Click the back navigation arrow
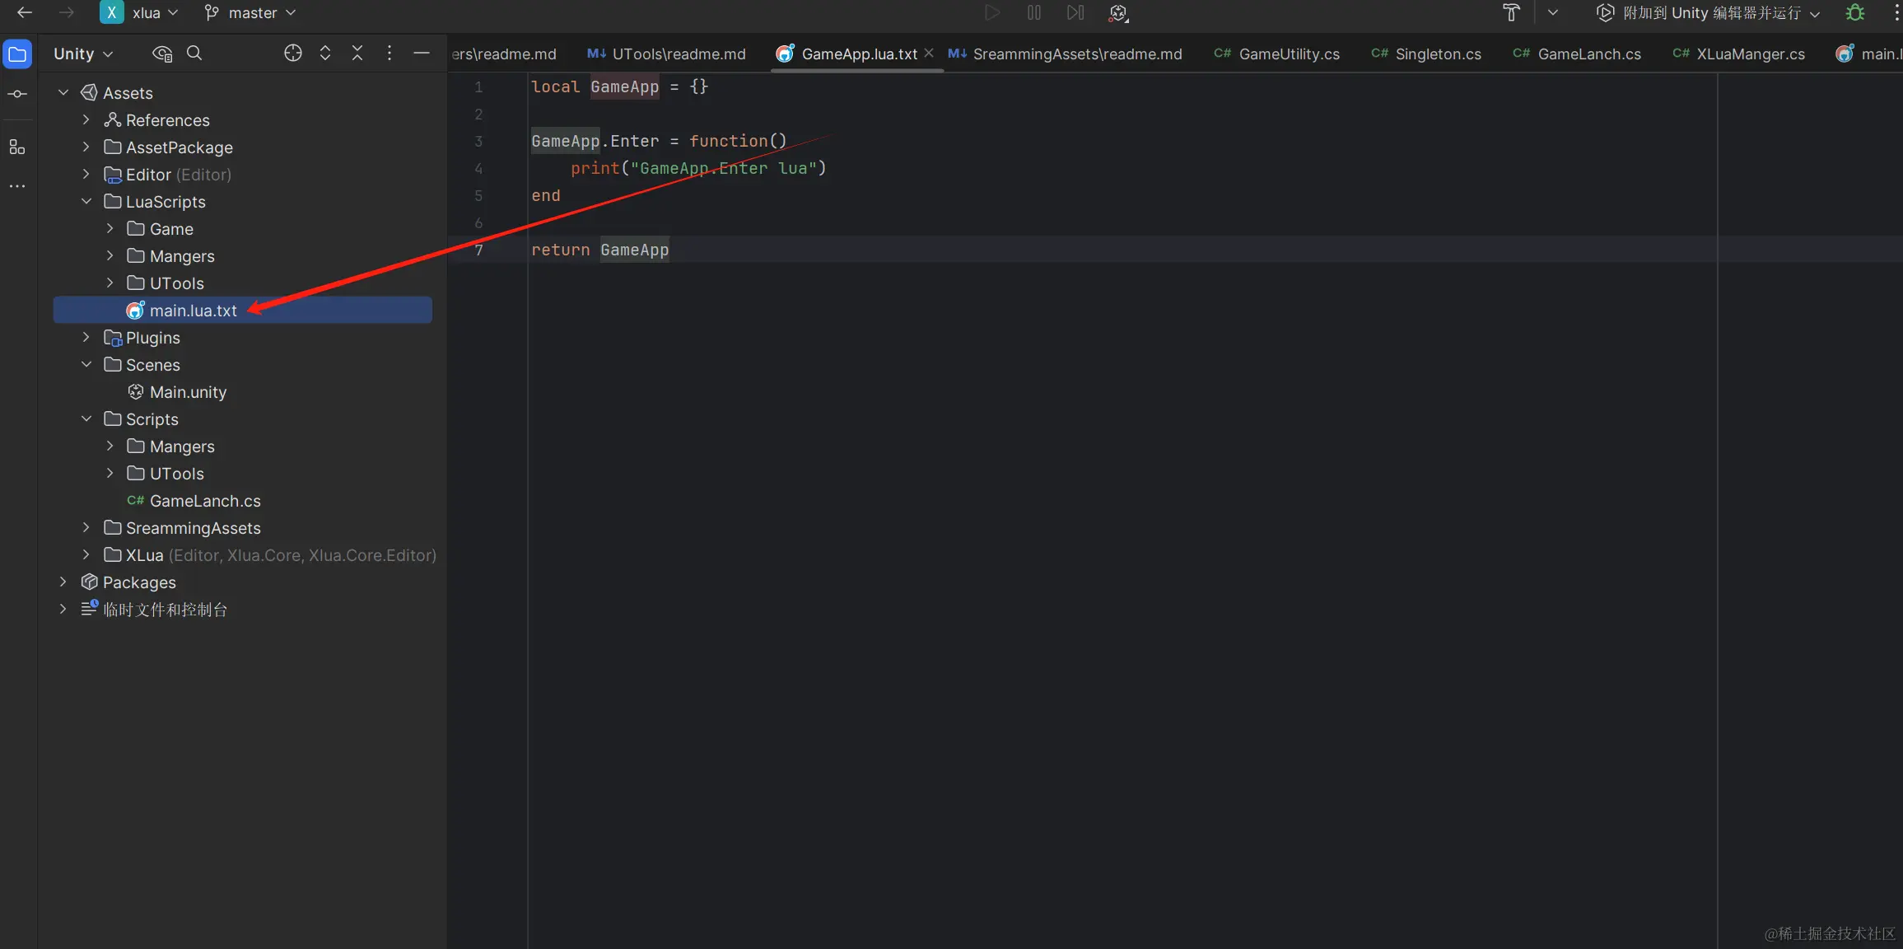The height and width of the screenshot is (949, 1903). click(x=25, y=12)
